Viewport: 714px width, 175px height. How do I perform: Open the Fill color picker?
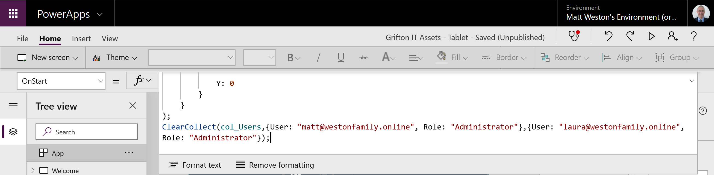(x=452, y=57)
